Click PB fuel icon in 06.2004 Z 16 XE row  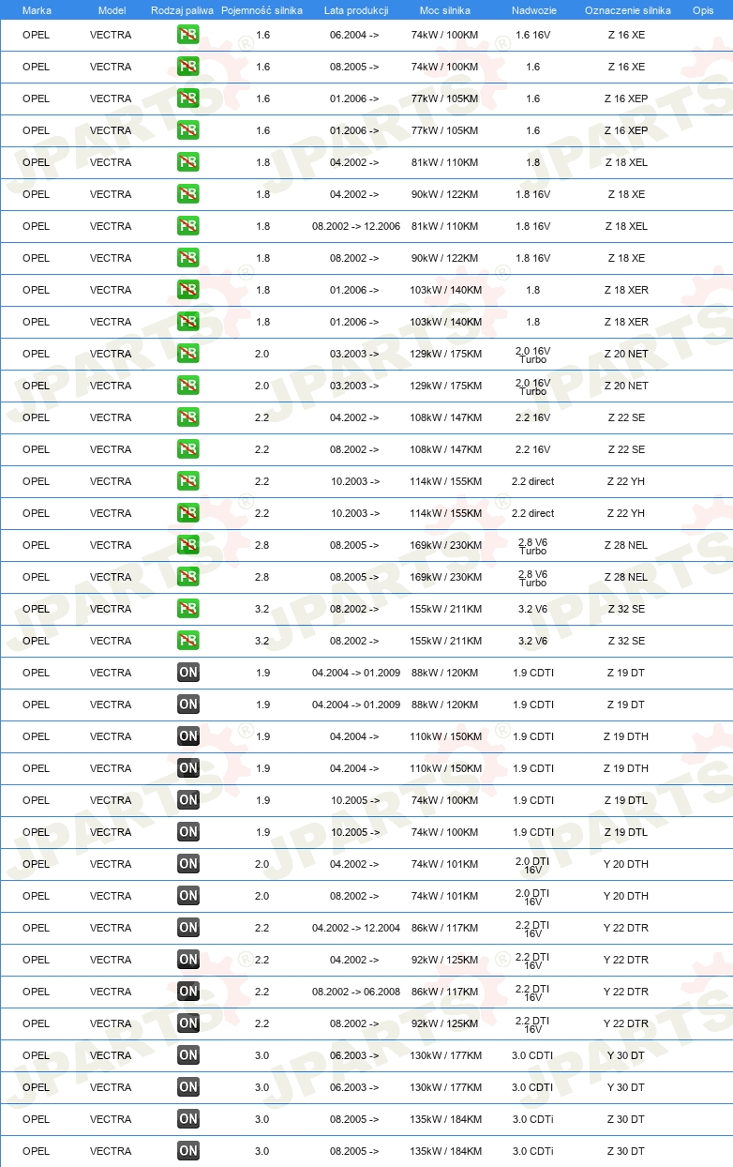(188, 35)
